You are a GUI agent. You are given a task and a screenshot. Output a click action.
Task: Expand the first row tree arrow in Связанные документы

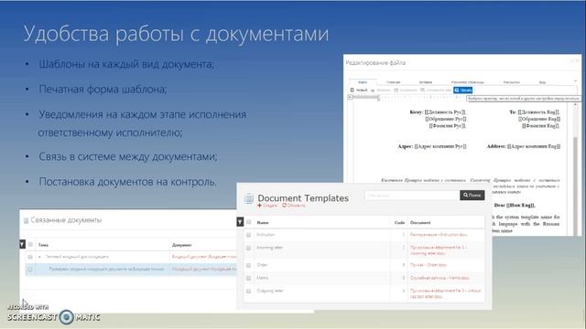39,257
